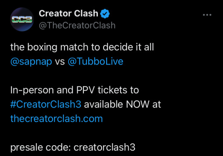Click the 'In-person and PPV tickets to' line
Image resolution: width=223 pixels, height=156 pixels.
75,90
